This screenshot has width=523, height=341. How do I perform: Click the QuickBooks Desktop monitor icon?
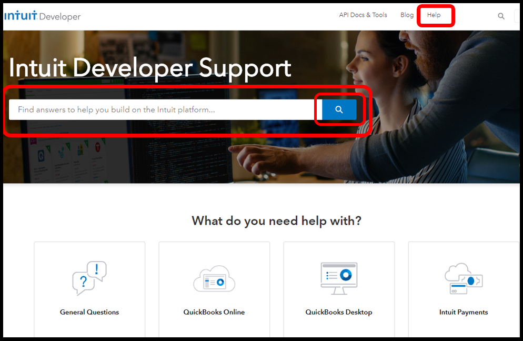click(x=339, y=278)
